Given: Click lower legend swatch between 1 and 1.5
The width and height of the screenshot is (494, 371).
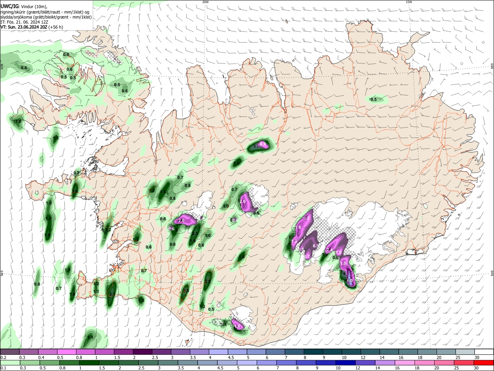Looking at the screenshot, I should click(89, 363).
